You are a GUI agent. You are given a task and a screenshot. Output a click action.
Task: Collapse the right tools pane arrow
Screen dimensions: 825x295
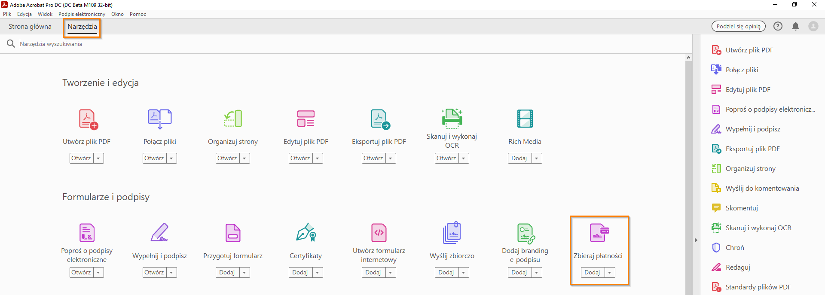point(696,240)
